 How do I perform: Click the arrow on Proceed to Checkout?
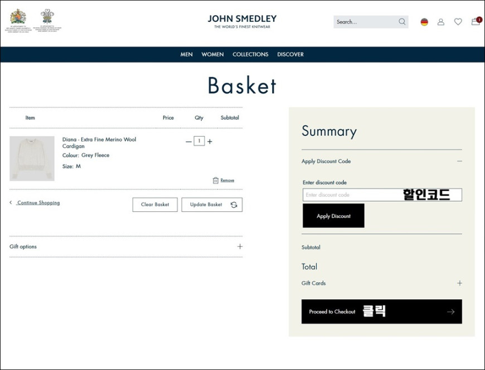[450, 312]
